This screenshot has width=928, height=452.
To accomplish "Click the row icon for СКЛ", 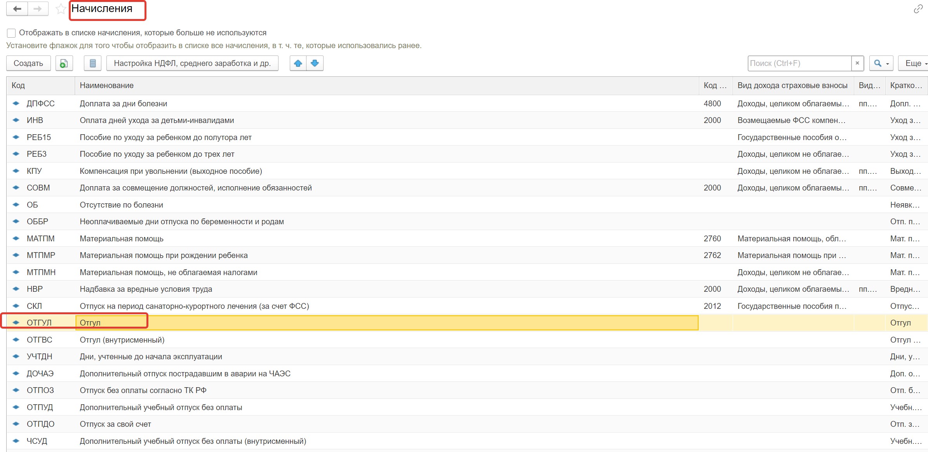I will [x=16, y=306].
